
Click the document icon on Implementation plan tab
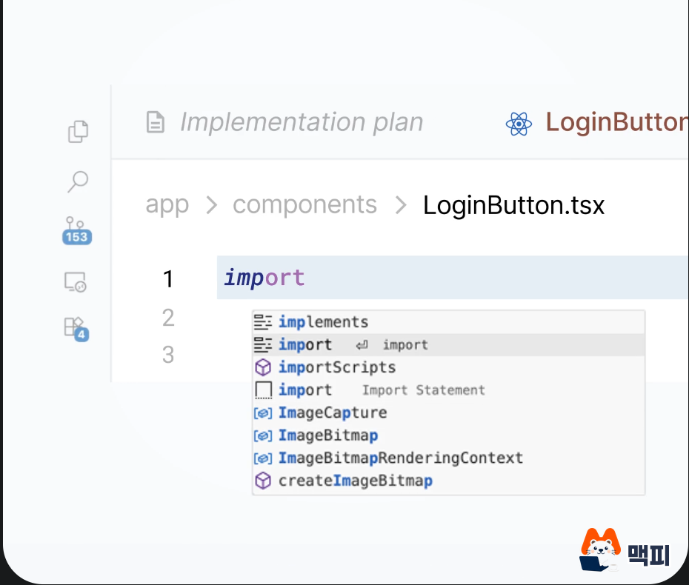click(x=155, y=122)
